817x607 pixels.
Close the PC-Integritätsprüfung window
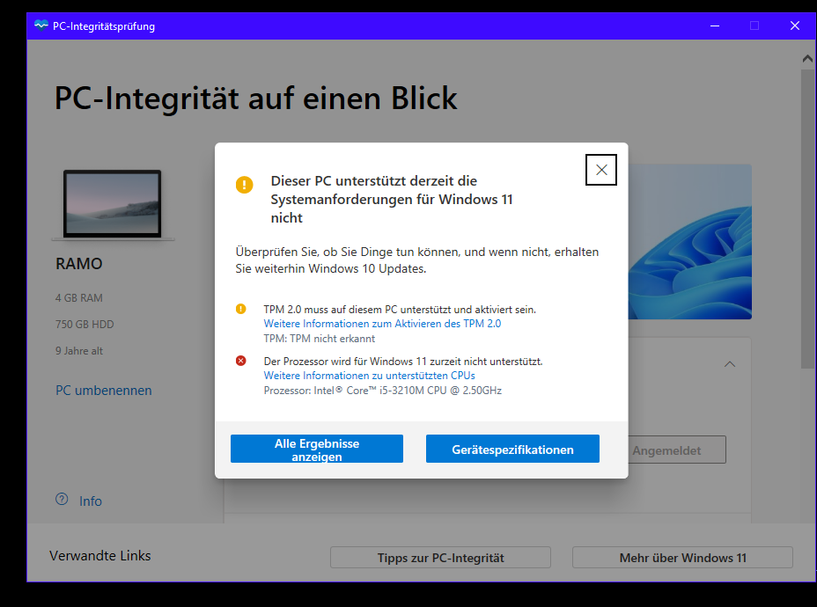795,26
